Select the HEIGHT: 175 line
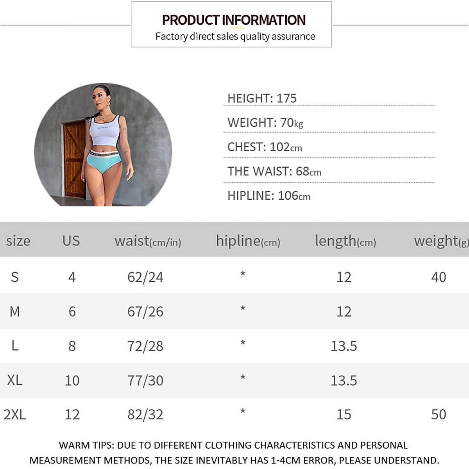This screenshot has height=469, width=469. [262, 98]
